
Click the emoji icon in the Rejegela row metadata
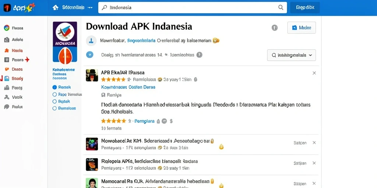pos(160,168)
